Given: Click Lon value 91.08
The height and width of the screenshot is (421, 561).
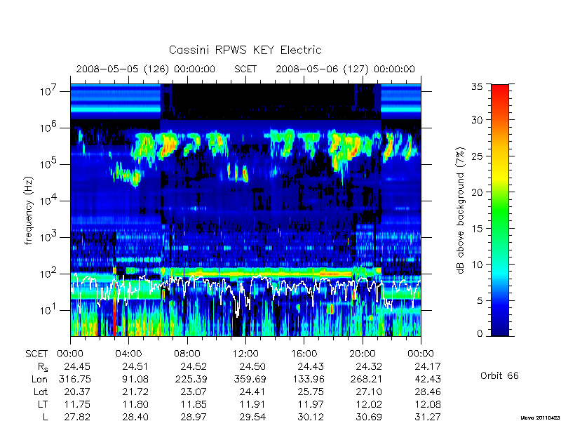Looking at the screenshot, I should 135,379.
